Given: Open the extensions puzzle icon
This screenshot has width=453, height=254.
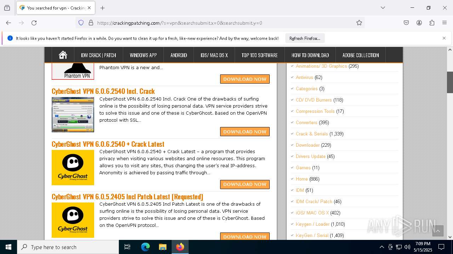Looking at the screenshot, I should coord(432,23).
